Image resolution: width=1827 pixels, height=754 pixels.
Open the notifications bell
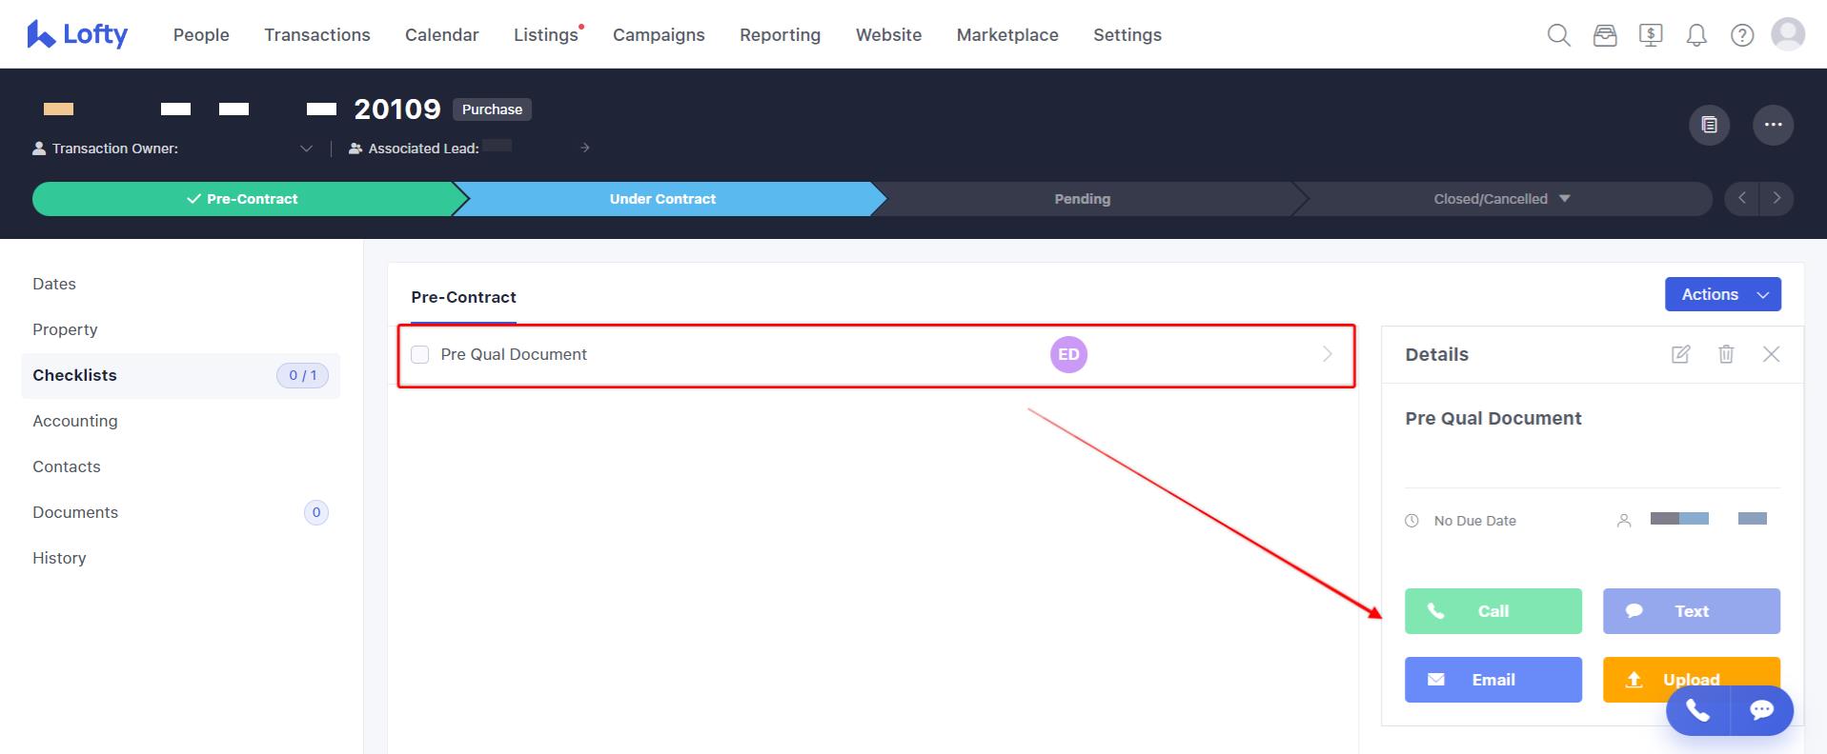click(x=1696, y=35)
